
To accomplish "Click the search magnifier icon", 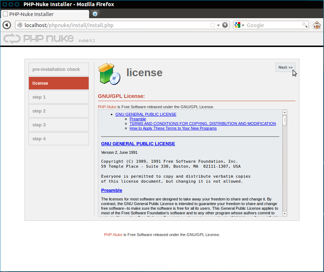I will (304, 25).
